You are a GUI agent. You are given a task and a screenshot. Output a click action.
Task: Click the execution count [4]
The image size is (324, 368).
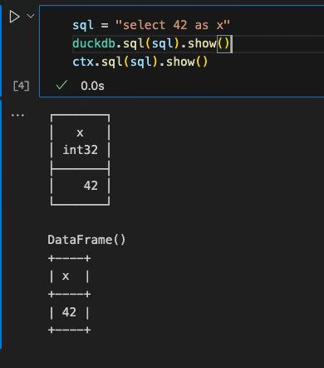pos(21,86)
